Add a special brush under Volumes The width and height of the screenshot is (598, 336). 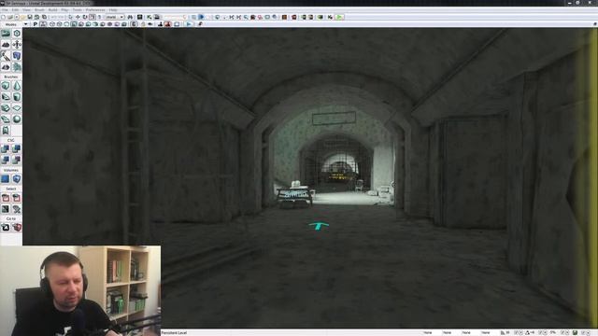click(x=6, y=178)
